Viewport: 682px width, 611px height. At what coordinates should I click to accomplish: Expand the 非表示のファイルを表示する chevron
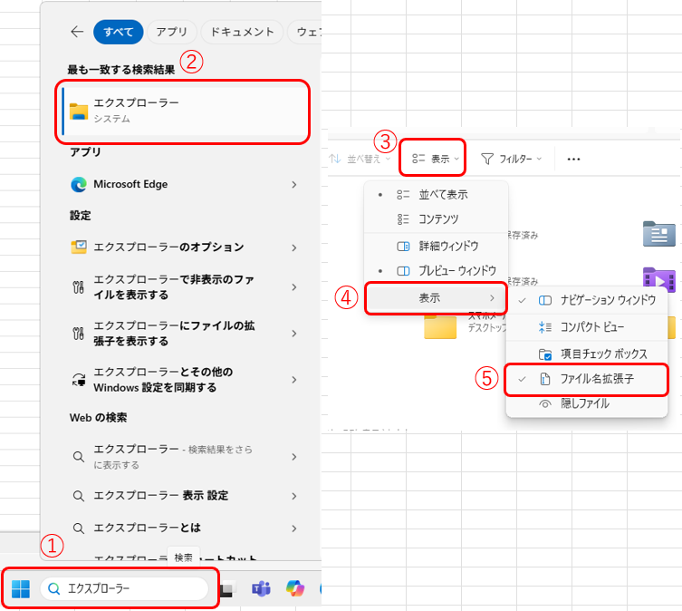[294, 287]
